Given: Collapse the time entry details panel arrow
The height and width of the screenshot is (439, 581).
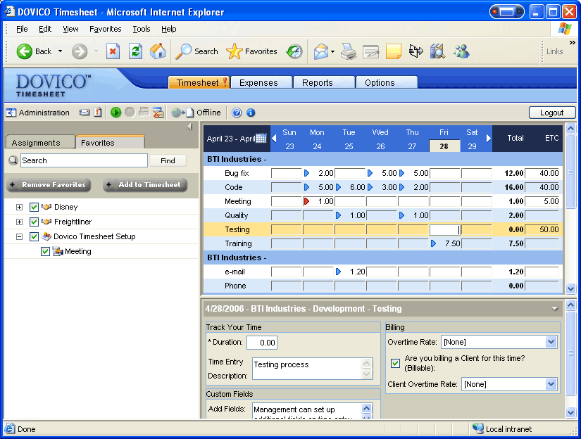Looking at the screenshot, I should [x=555, y=309].
